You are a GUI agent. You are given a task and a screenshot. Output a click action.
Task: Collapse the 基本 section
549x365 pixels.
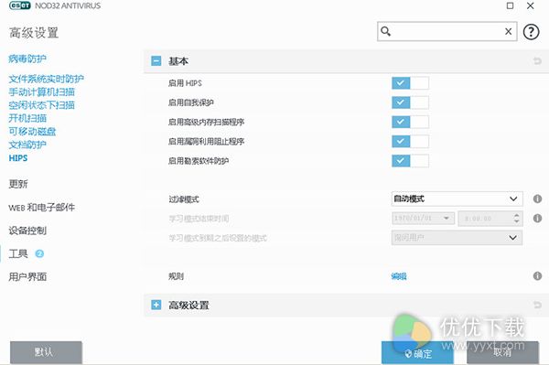coord(156,61)
